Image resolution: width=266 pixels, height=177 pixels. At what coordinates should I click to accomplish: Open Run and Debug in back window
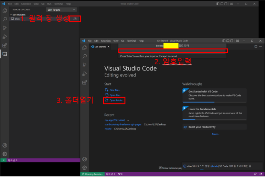5,36
